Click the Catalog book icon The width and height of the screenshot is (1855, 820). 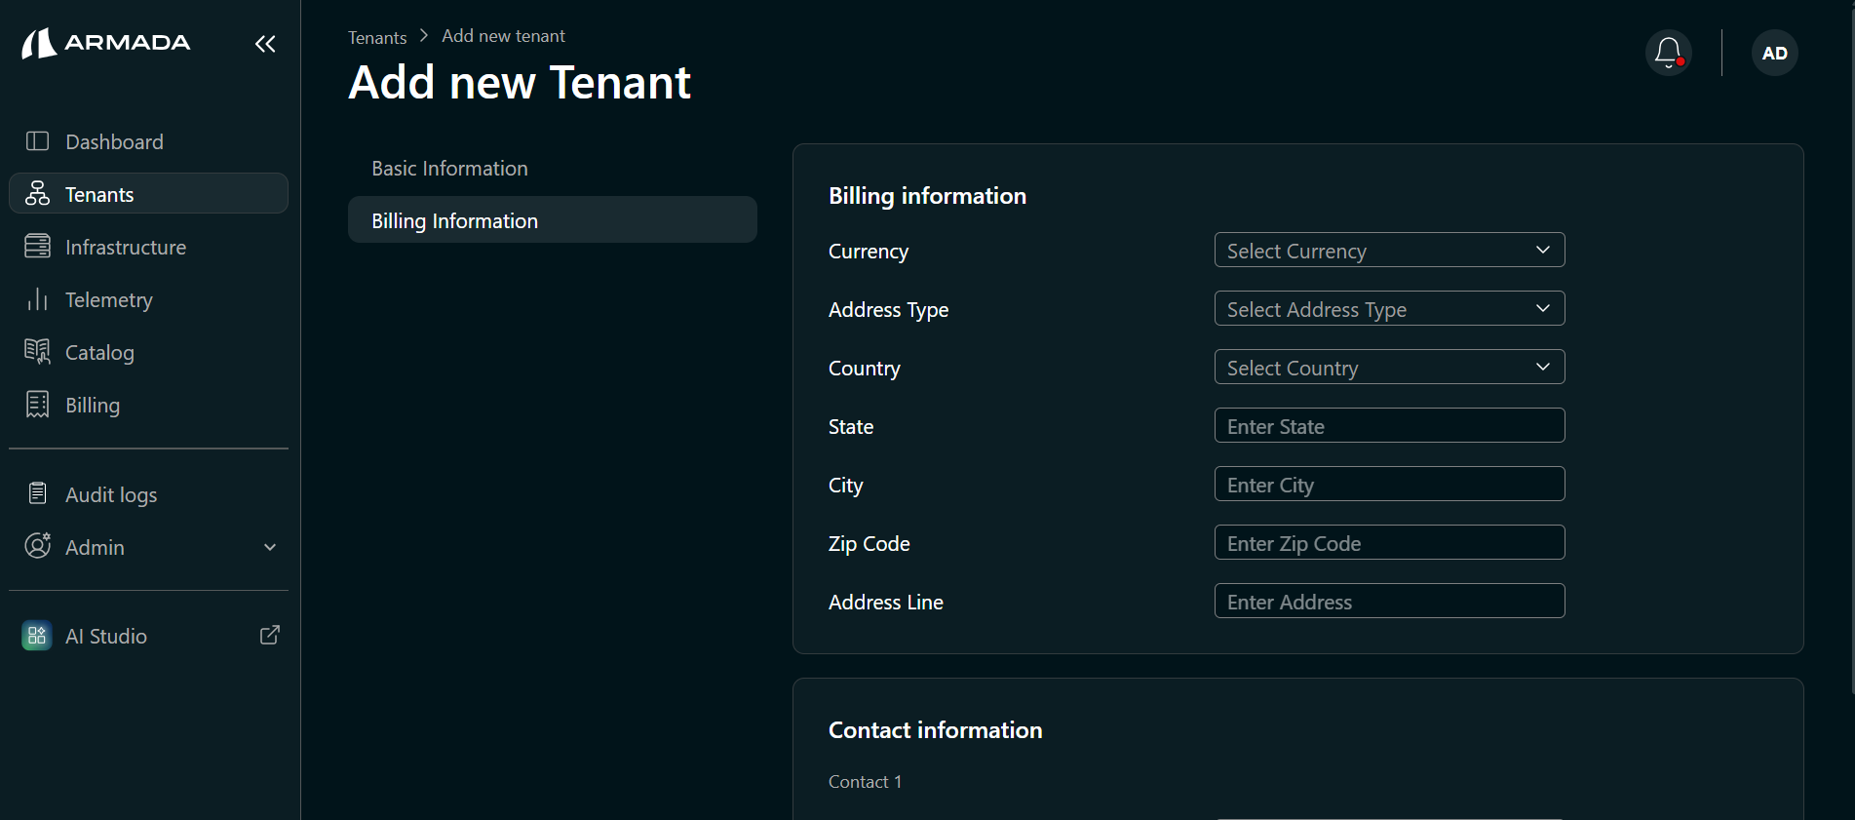tap(37, 352)
